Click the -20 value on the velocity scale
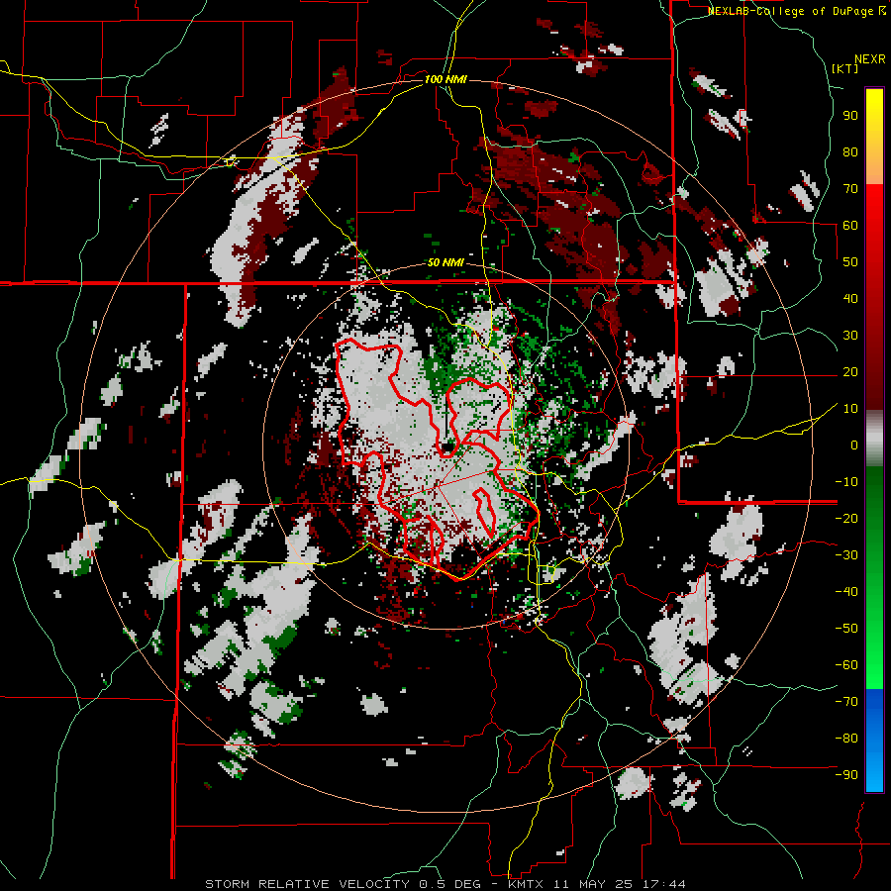The image size is (891, 891). (x=846, y=518)
